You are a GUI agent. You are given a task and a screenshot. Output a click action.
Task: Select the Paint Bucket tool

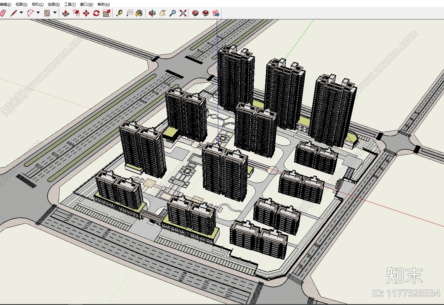[139, 13]
